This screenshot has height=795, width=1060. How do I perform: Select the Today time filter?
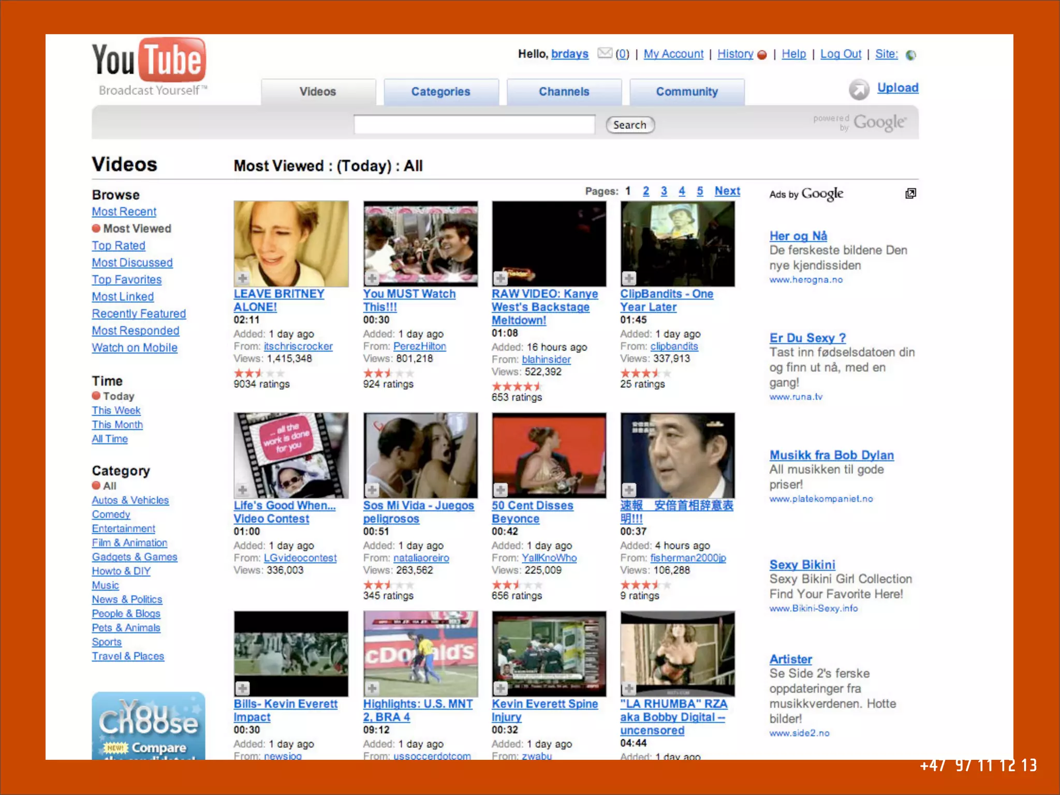tap(119, 396)
